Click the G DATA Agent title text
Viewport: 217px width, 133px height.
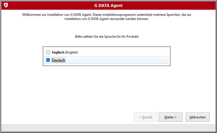(x=108, y=5)
